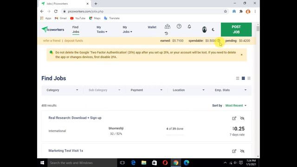Switch to the medium list view icon
Viewport: 297px width, 167px height.
[243, 78]
